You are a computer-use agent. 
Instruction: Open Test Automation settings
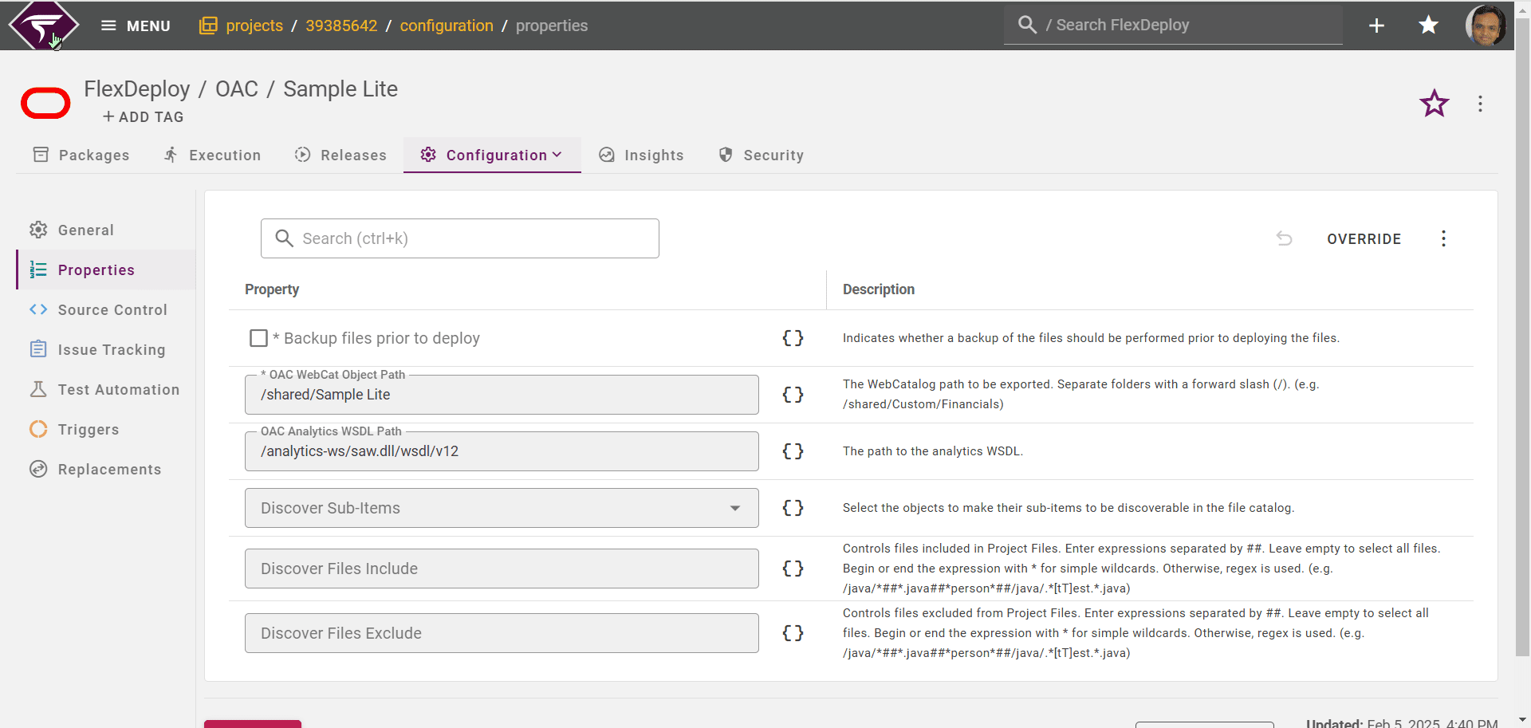(x=105, y=390)
